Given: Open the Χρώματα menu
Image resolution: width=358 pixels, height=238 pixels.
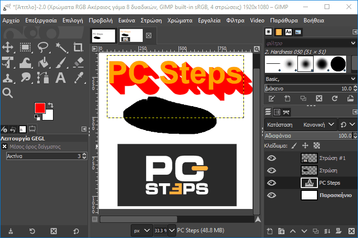Looking at the screenshot, I should click(180, 20).
